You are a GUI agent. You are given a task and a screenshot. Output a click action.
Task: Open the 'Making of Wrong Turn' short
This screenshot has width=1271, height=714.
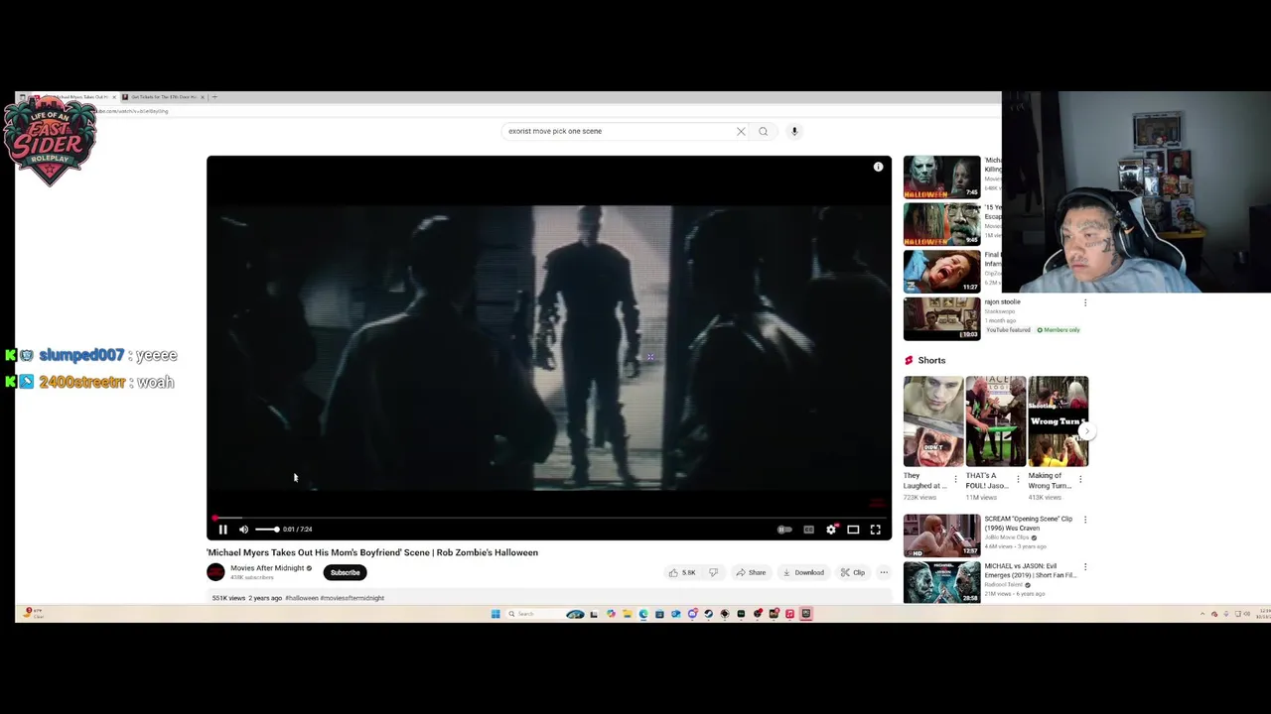[x=1059, y=421]
